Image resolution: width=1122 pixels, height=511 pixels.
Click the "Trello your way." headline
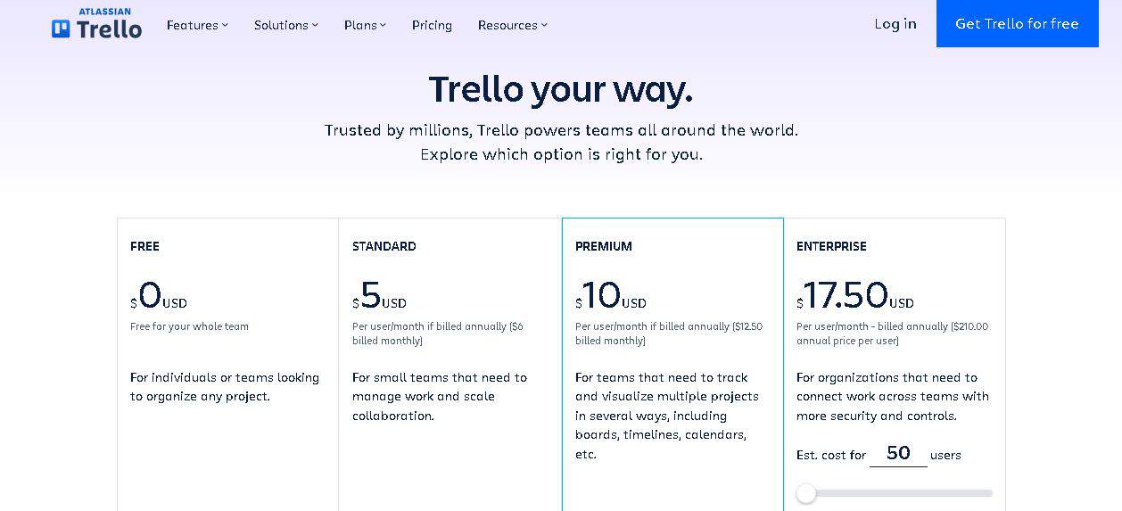[x=560, y=89]
